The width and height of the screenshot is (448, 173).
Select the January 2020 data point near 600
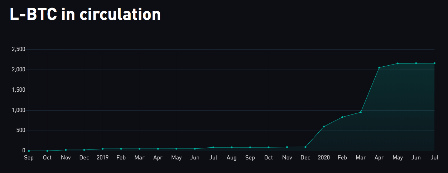(x=324, y=127)
